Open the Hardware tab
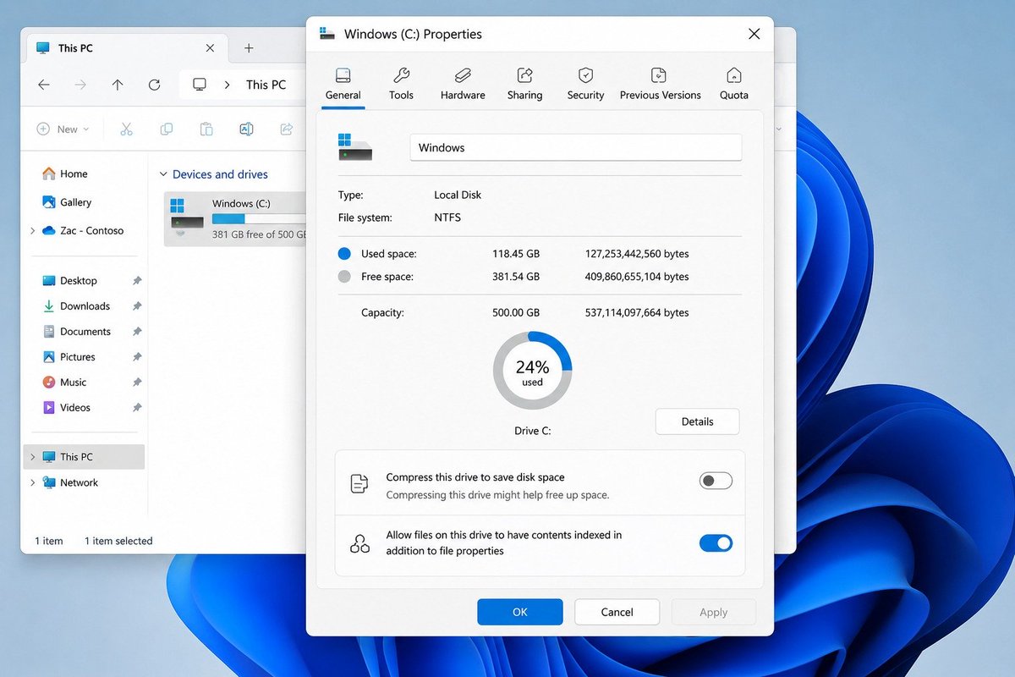 [463, 84]
